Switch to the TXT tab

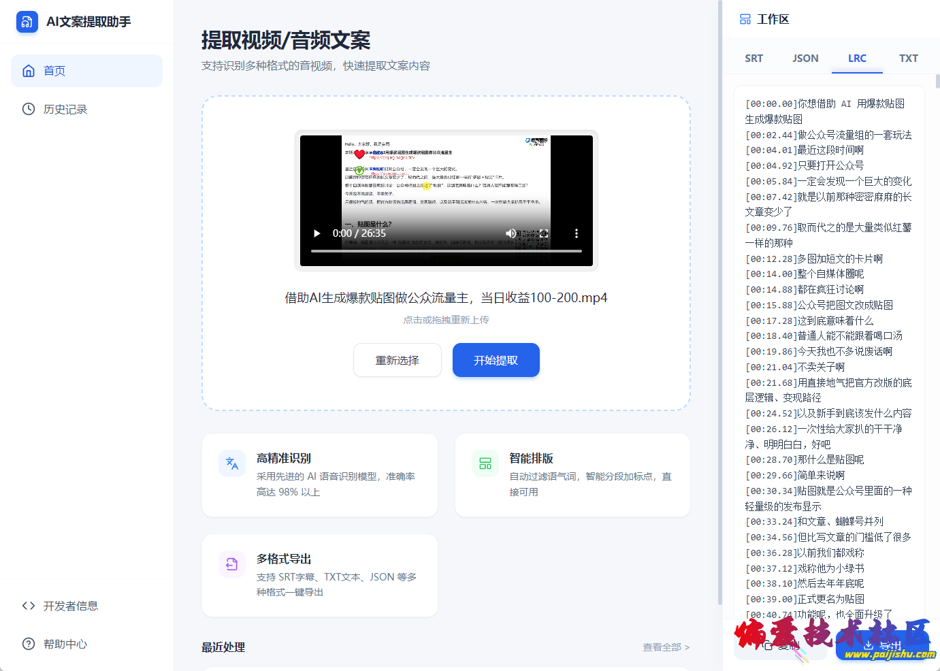point(909,59)
